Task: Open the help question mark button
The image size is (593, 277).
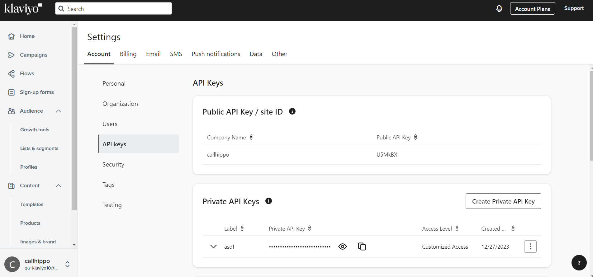Action: [x=579, y=263]
